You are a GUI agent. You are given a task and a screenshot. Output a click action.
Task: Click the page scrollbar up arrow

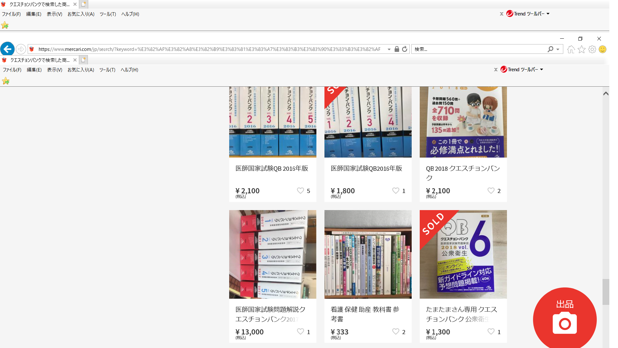click(606, 93)
